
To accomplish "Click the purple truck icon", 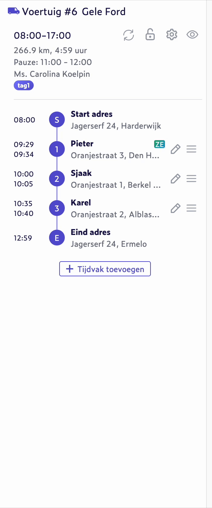I will pyautogui.click(x=14, y=11).
